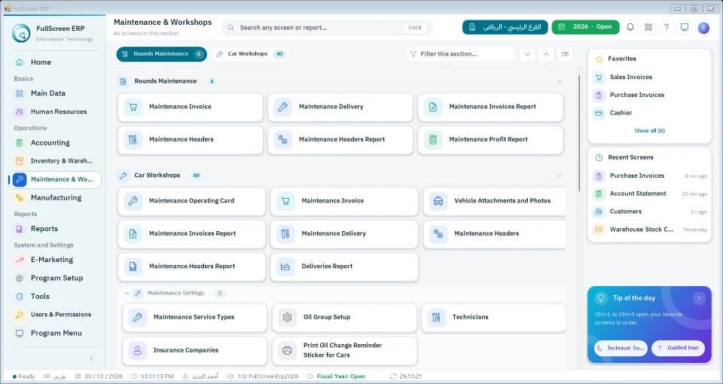Collapse the Car Workshops section chevron
The height and width of the screenshot is (384, 723).
click(560, 175)
